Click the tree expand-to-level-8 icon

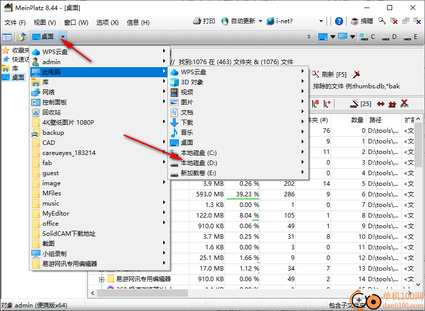[x=315, y=103]
